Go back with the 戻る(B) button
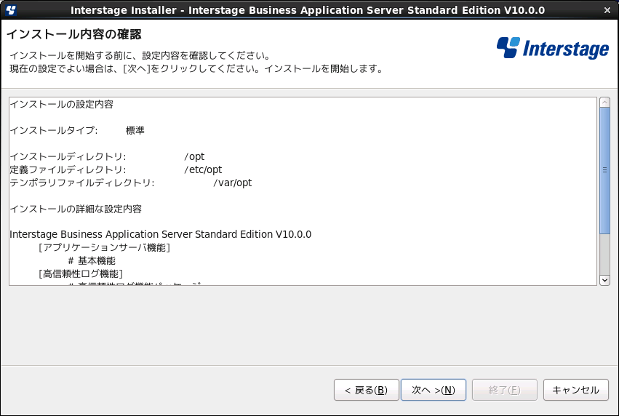 click(x=367, y=390)
